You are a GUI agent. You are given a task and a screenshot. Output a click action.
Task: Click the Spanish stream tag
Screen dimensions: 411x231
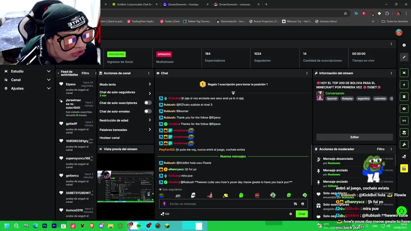click(x=332, y=98)
